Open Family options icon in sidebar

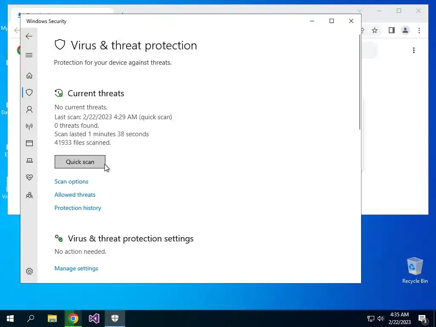coord(29,195)
